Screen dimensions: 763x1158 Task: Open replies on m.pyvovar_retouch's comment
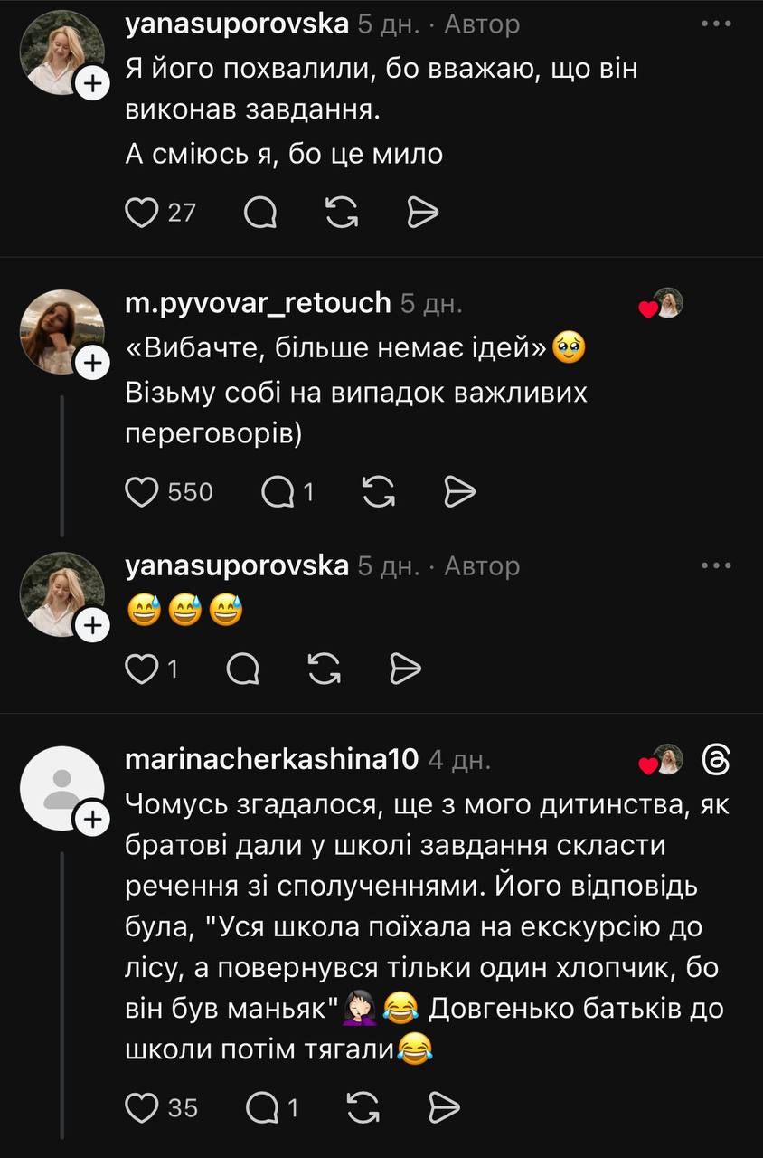pos(278,491)
